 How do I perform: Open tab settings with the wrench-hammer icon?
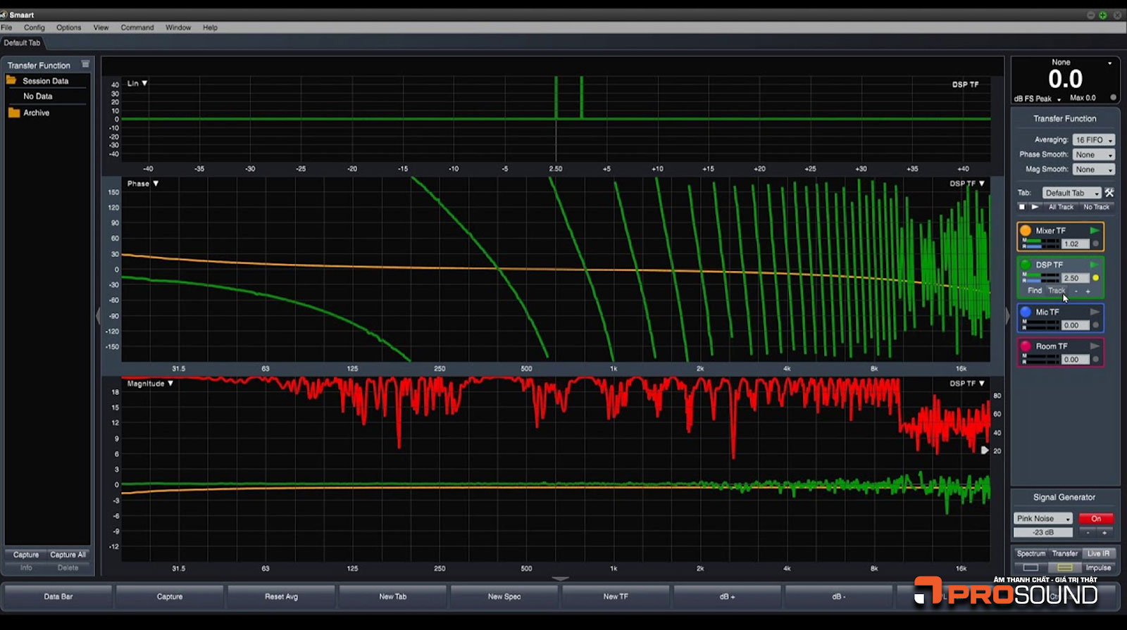[x=1109, y=192]
